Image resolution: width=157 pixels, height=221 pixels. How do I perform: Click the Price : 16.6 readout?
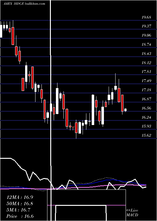click(x=20, y=216)
